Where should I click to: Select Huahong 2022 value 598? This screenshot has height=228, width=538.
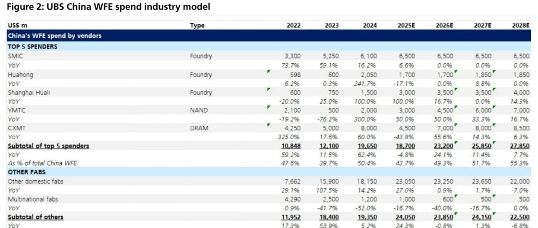point(295,75)
